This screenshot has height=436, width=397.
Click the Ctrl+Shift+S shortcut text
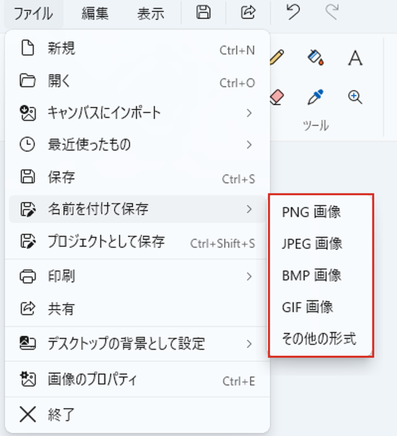223,244
